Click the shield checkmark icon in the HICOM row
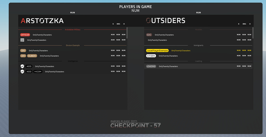Viewport: 266px width, 137px height. click(22, 71)
